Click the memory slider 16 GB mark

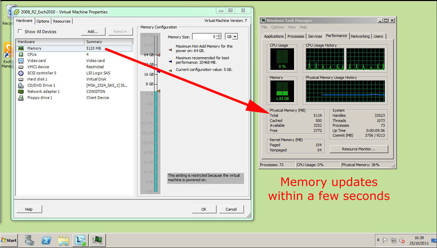pos(149,74)
